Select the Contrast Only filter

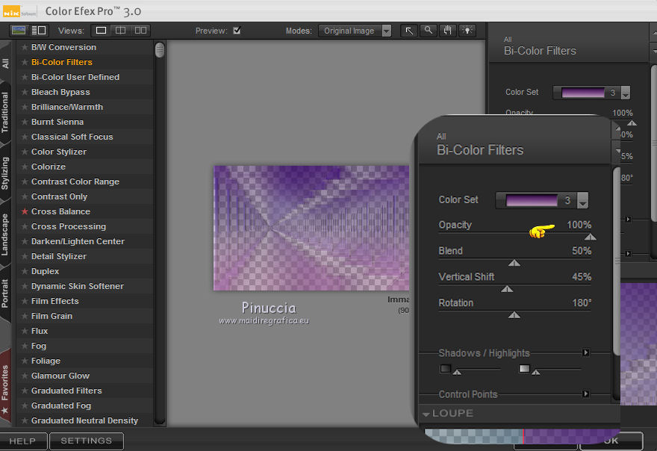click(59, 196)
